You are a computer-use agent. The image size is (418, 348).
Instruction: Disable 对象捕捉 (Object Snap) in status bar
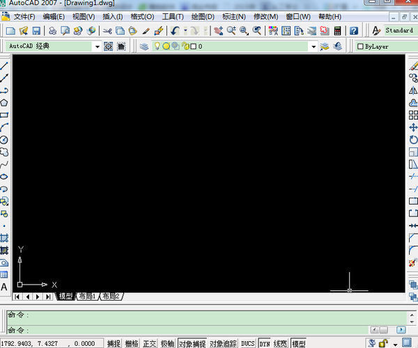(x=192, y=343)
